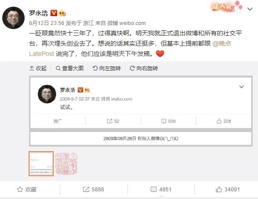This screenshot has width=258, height=199.
Task: Collapse the image with 收起
Action: pyautogui.click(x=38, y=68)
